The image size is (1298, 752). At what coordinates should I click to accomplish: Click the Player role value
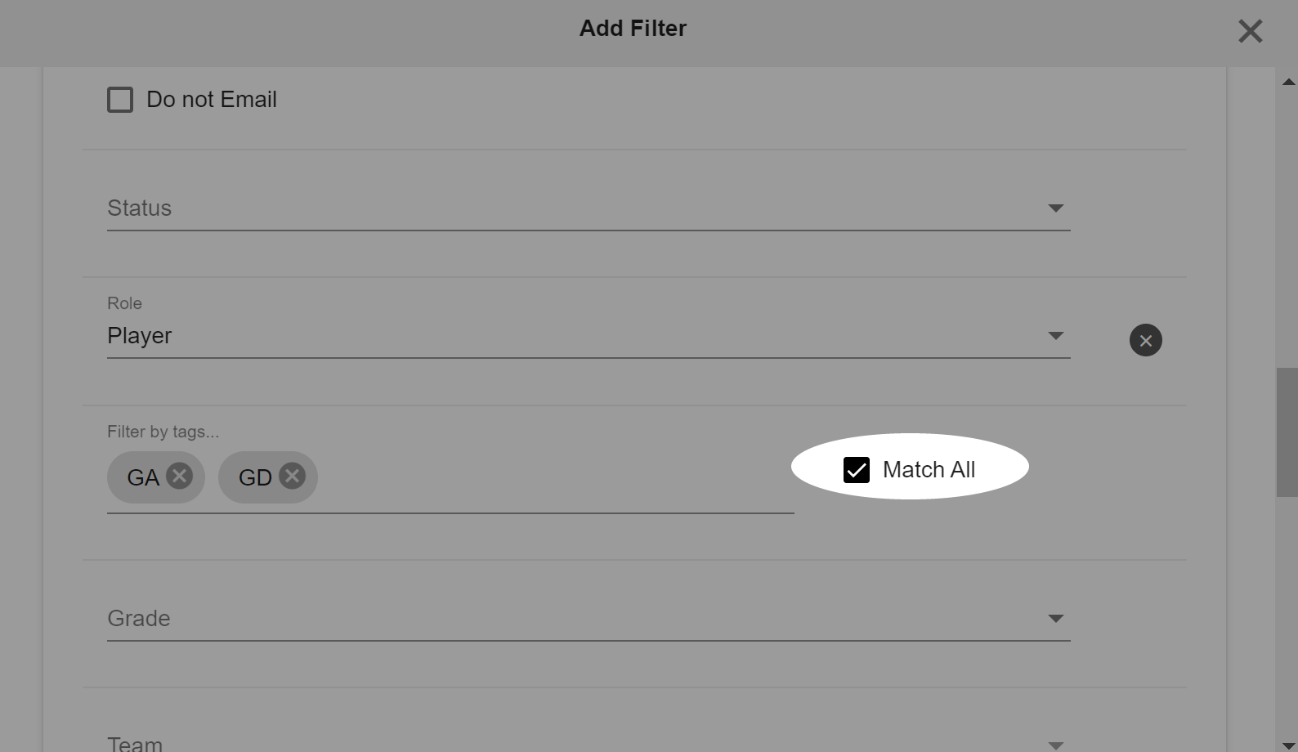[x=140, y=336]
